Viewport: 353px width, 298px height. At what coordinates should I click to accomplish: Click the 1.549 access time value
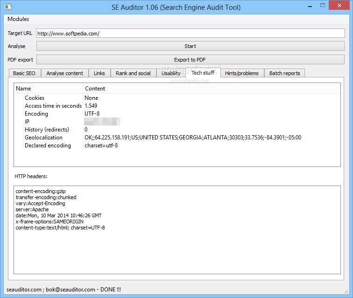pyautogui.click(x=91, y=106)
